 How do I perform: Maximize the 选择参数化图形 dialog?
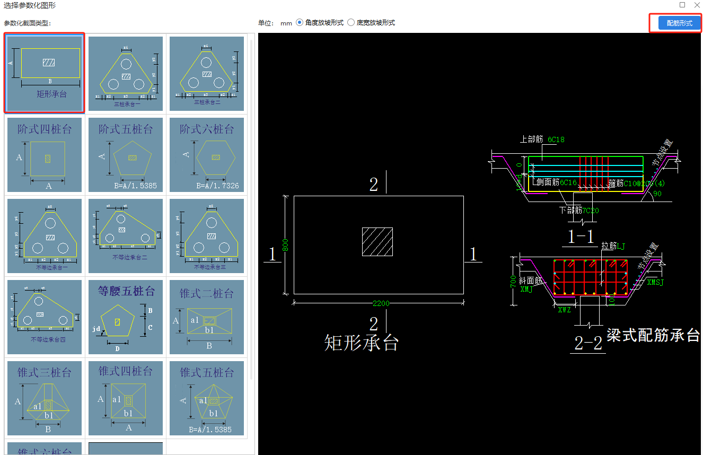682,5
